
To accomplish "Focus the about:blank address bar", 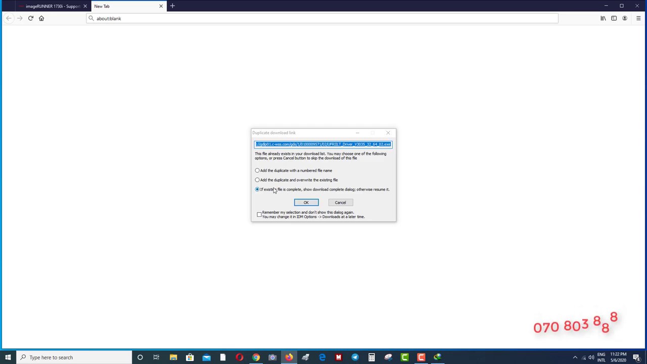I will point(322,18).
